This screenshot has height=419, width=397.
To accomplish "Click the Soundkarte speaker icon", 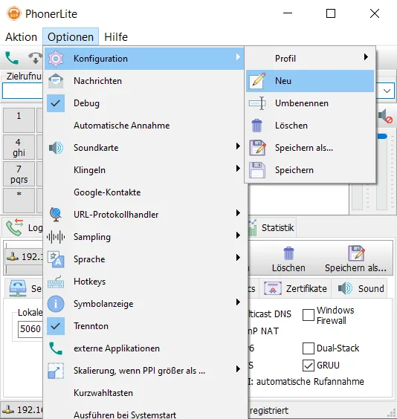I will click(x=56, y=148).
